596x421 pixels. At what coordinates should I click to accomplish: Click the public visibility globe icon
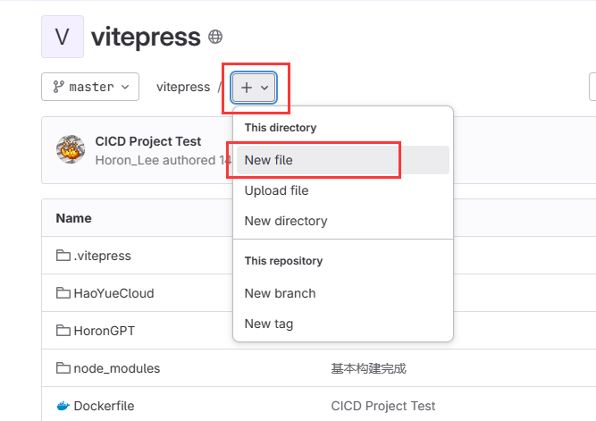[215, 37]
